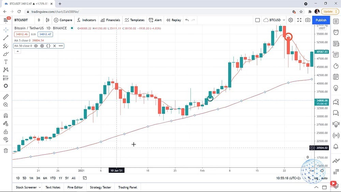Select the 3M time range

point(38,178)
